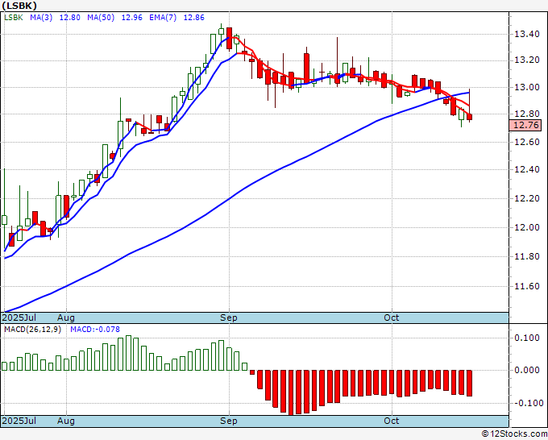Click the 12.60 price axis label
Viewport: 548px width, 440px height.
[x=527, y=142]
